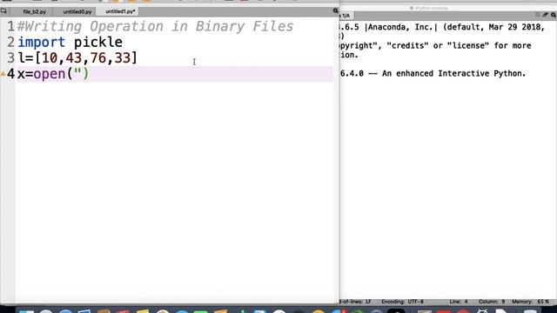Open the browse tabs icon left of file_b2.py
This screenshot has height=313, width=557.
tap(3, 11)
